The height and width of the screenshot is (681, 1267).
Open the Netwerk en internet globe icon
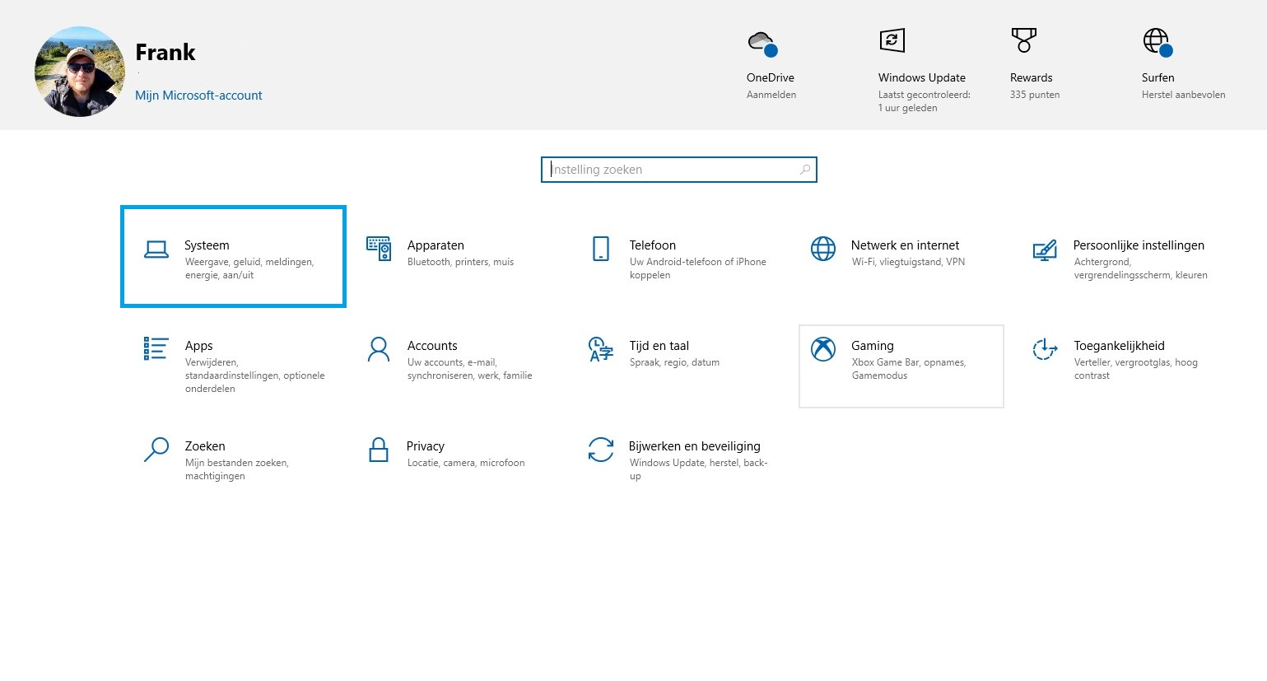(x=823, y=248)
